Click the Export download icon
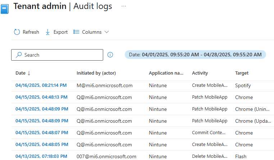Image resolution: width=274 pixels, height=160 pixels. (x=48, y=32)
